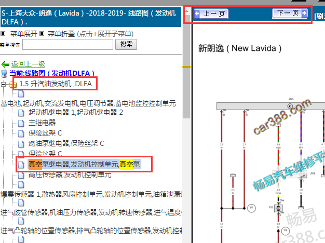Open 起动机继电器 1,起动机继电器 2 entry

pyautogui.click(x=76, y=112)
